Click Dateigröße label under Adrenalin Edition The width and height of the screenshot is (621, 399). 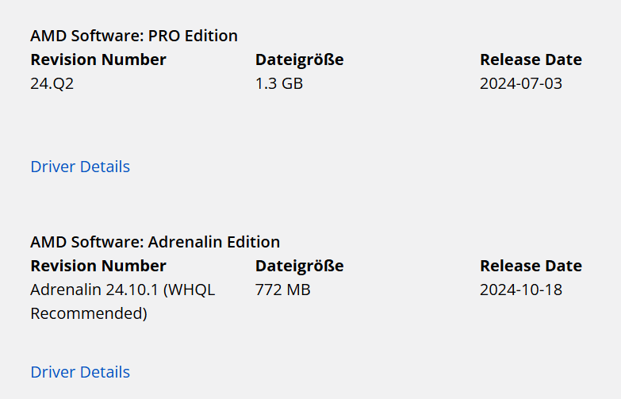[299, 266]
